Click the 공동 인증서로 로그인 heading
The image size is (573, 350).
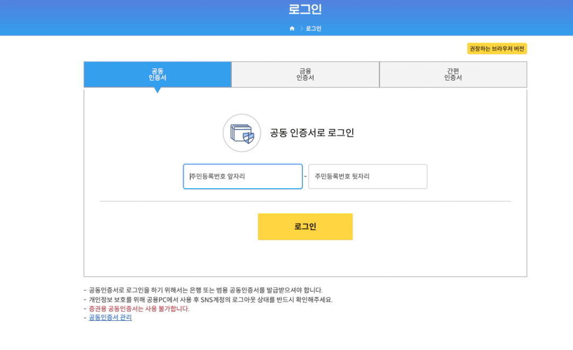click(x=312, y=133)
